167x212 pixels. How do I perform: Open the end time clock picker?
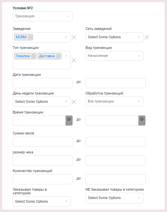[142, 120]
